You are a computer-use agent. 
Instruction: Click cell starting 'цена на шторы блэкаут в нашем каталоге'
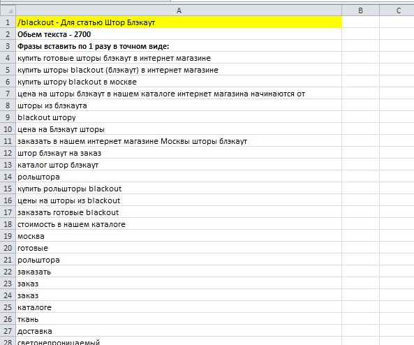(x=179, y=94)
